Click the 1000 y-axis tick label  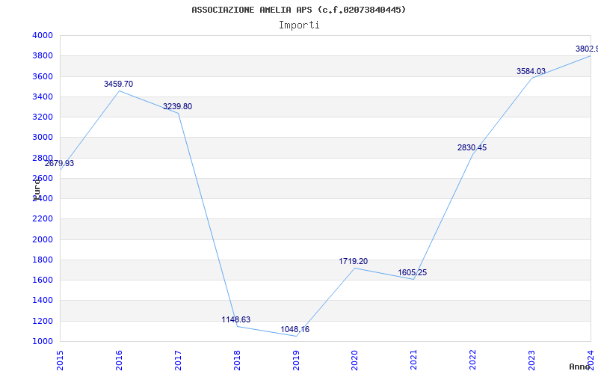pos(42,342)
